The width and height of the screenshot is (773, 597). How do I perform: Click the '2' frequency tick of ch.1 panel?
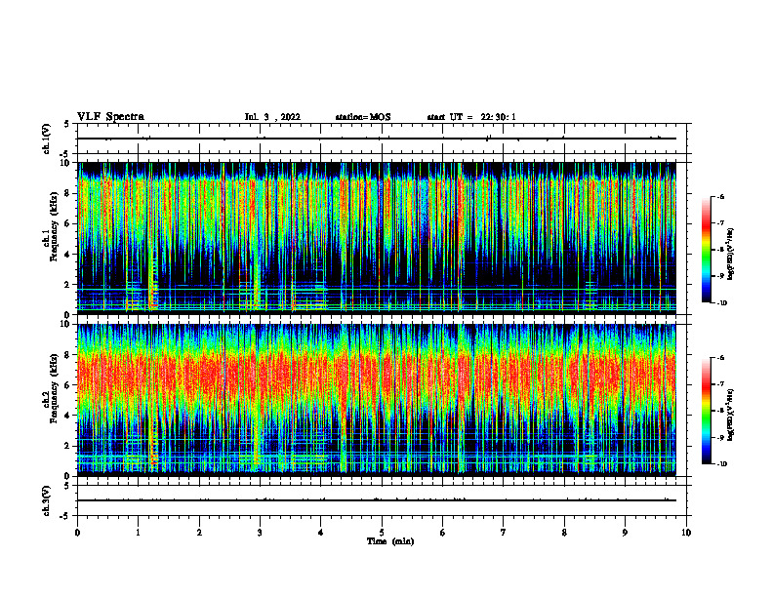(68, 284)
